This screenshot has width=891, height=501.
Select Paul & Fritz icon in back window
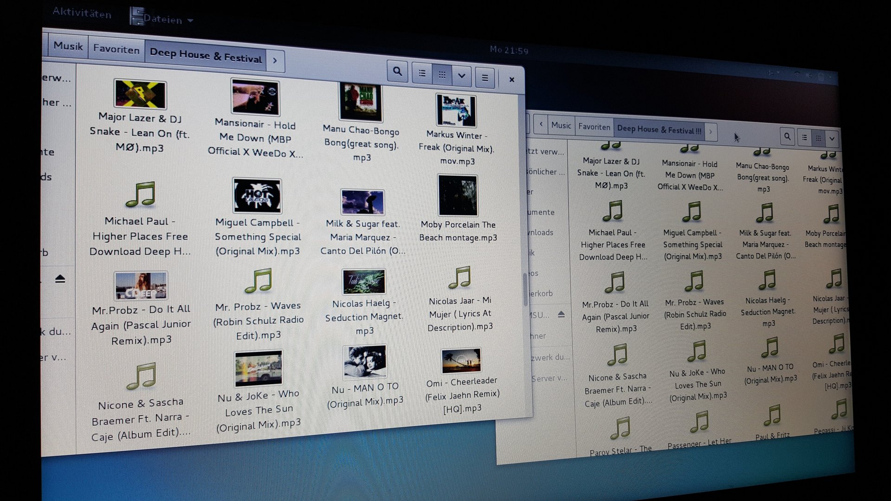click(x=773, y=415)
